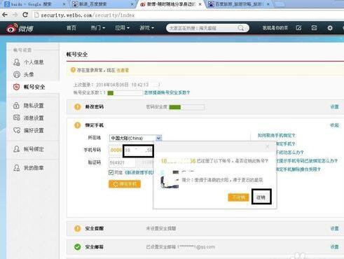This screenshot has width=344, height=259.
Task: Click the green check icon beside 安全邮箱
Action: pyautogui.click(x=77, y=247)
